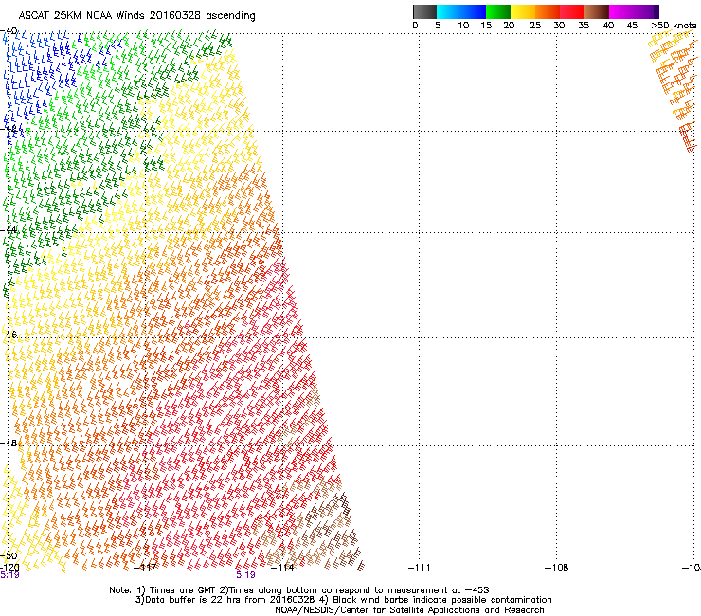This screenshot has width=701, height=616.
Task: Click the '35' legend scale number
Action: [584, 26]
